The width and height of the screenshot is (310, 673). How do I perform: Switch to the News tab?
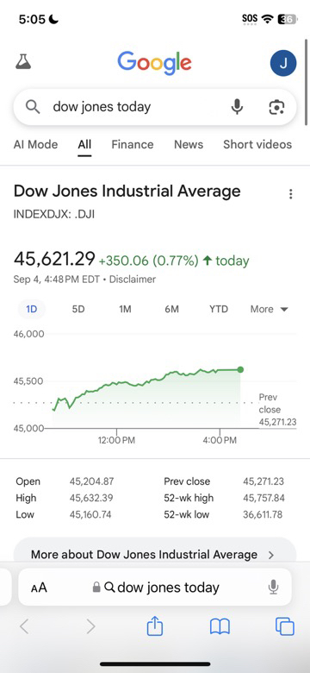coord(189,144)
